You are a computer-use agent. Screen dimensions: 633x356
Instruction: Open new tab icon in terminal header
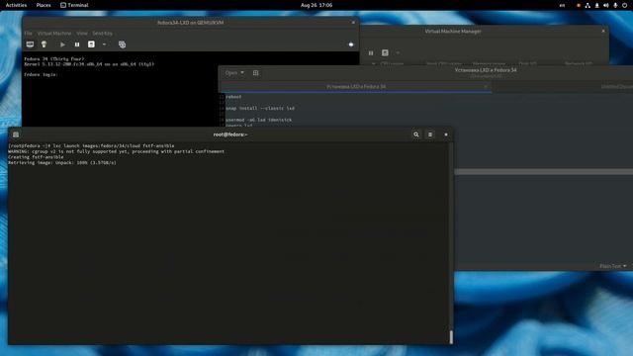click(x=16, y=134)
